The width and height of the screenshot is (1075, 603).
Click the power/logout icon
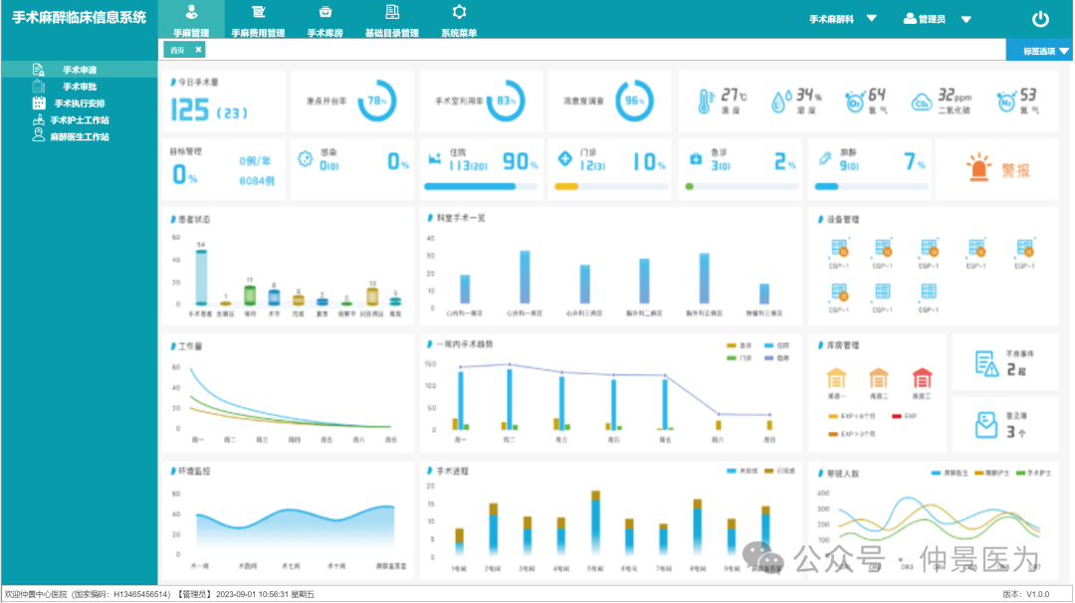pyautogui.click(x=1040, y=19)
